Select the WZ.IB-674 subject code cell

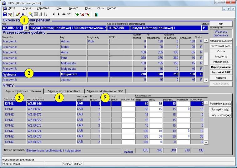(51, 131)
